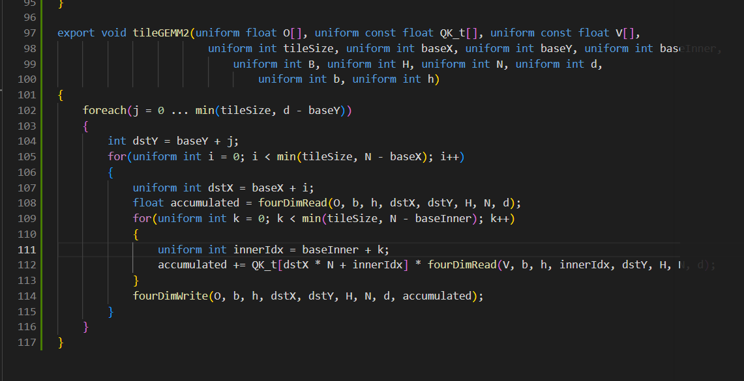
Task: Click the accumulated variable declaration on line 108
Action: coord(205,203)
